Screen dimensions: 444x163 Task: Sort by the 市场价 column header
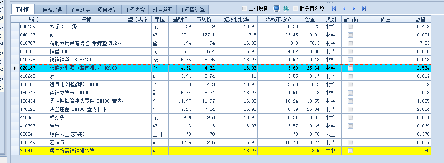coord(204,19)
